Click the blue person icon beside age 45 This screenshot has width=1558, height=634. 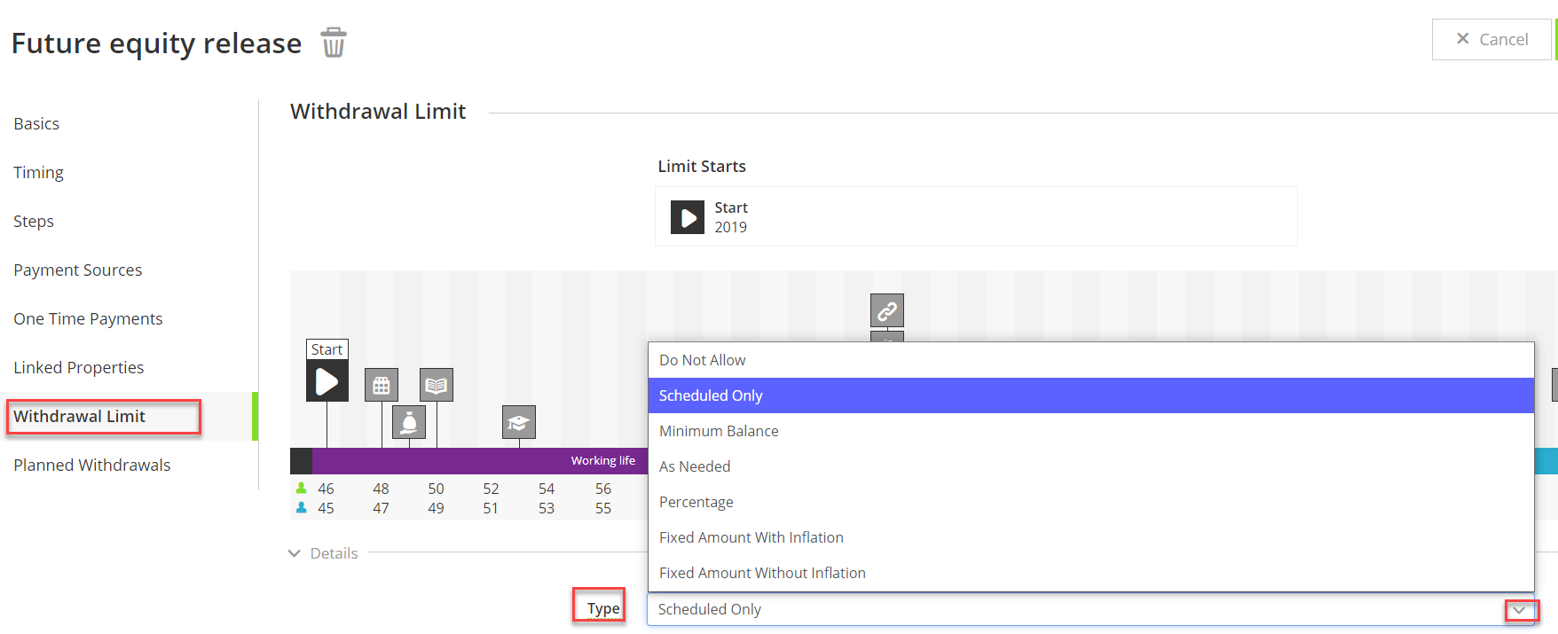click(x=302, y=508)
